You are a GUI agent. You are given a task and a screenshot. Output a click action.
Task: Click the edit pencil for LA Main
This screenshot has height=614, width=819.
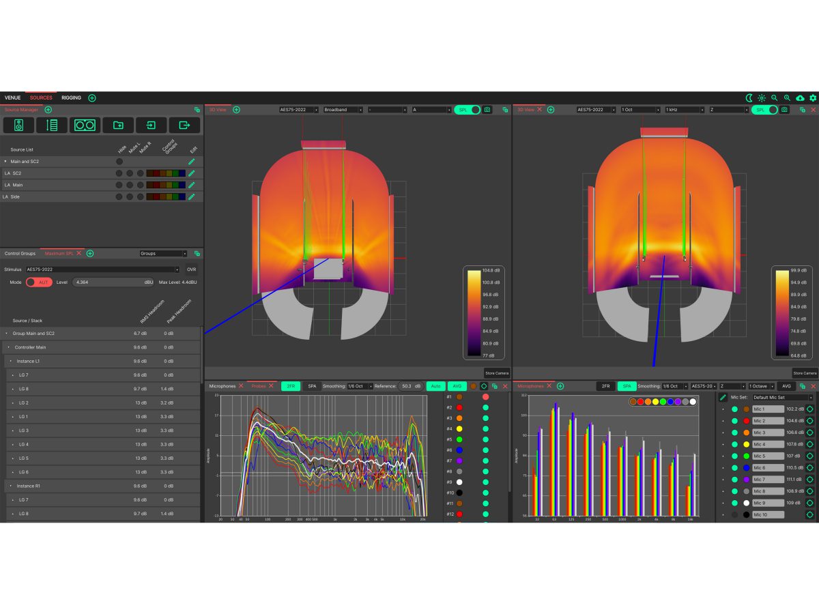[192, 185]
